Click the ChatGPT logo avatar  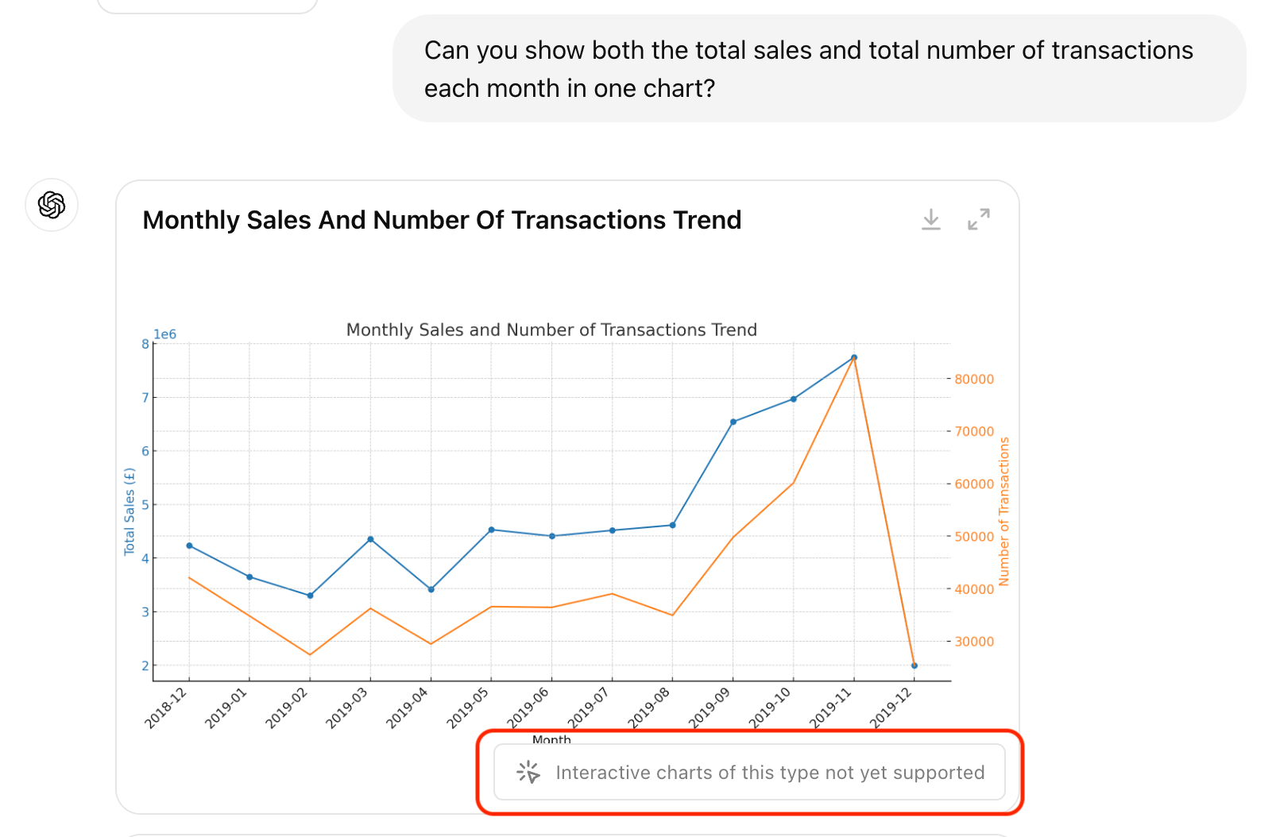[52, 205]
